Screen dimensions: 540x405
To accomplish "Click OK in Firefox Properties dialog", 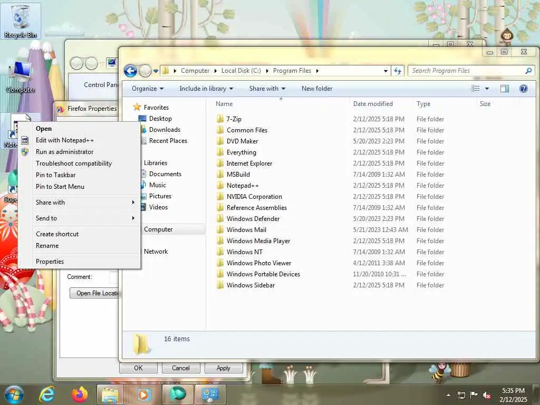I will click(138, 368).
